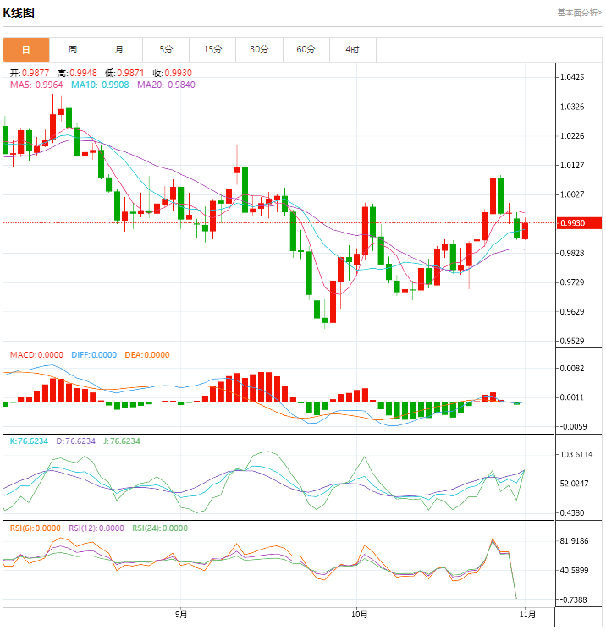Click the K线图 heading
Image resolution: width=606 pixels, height=635 pixels.
(x=19, y=13)
